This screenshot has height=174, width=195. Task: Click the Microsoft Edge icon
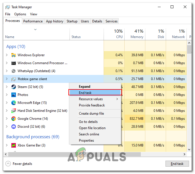pos(13,103)
